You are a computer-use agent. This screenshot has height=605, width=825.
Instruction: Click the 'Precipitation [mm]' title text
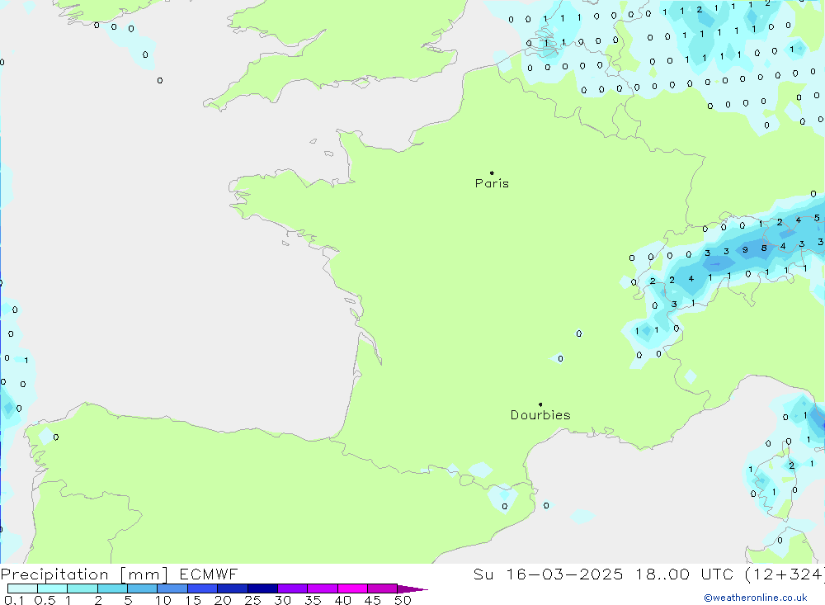[84, 574]
